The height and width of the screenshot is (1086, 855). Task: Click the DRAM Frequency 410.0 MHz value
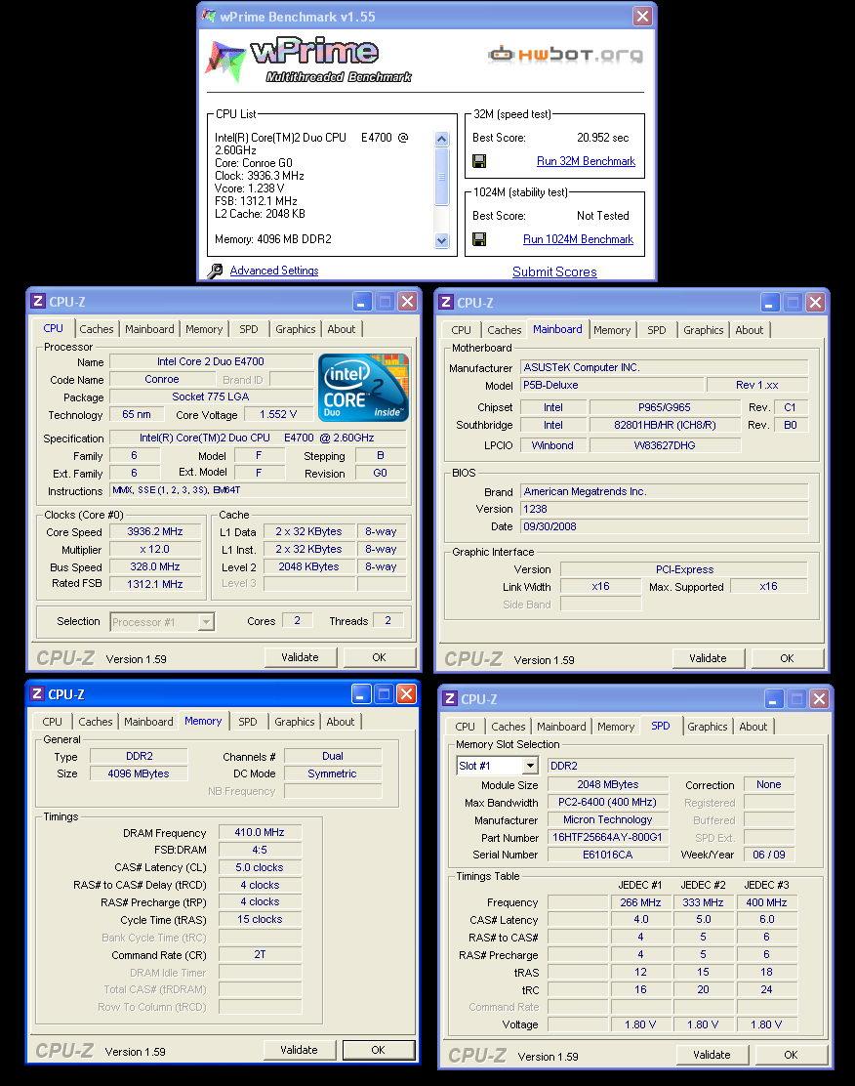click(260, 832)
